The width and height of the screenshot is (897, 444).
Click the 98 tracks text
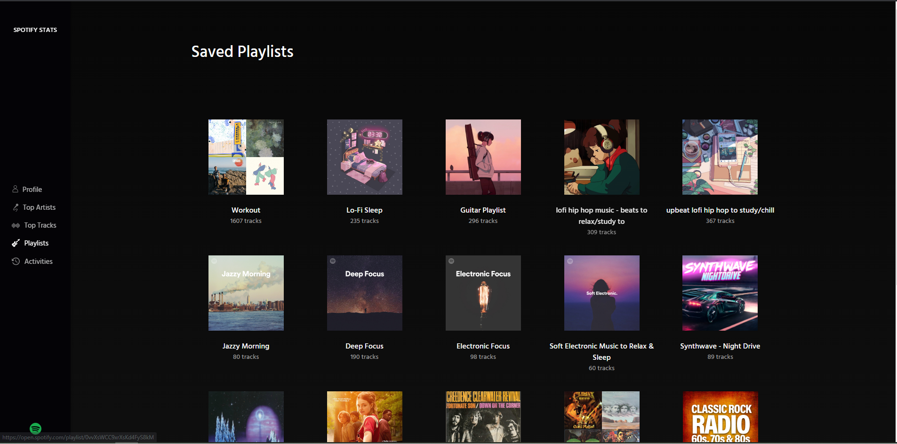click(x=483, y=357)
